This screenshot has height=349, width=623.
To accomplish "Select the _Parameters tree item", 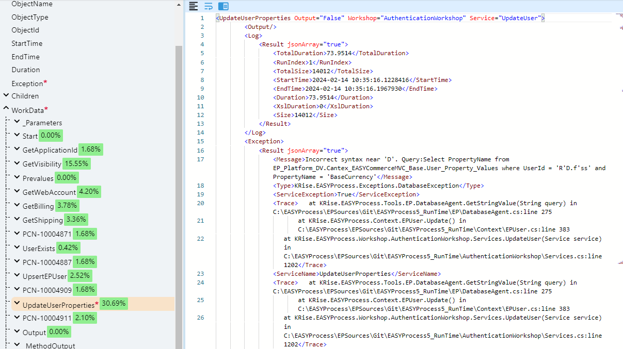I will tap(42, 123).
